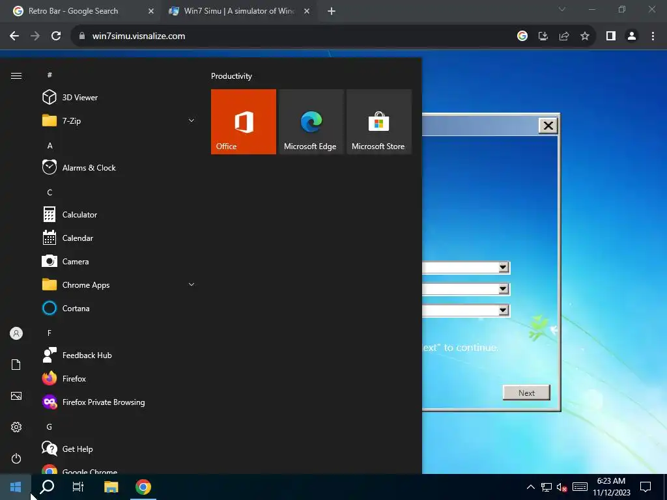Open the second dropdown in the setup dialog

tap(504, 289)
